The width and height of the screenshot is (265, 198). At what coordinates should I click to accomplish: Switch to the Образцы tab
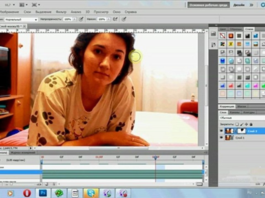pos(235,29)
